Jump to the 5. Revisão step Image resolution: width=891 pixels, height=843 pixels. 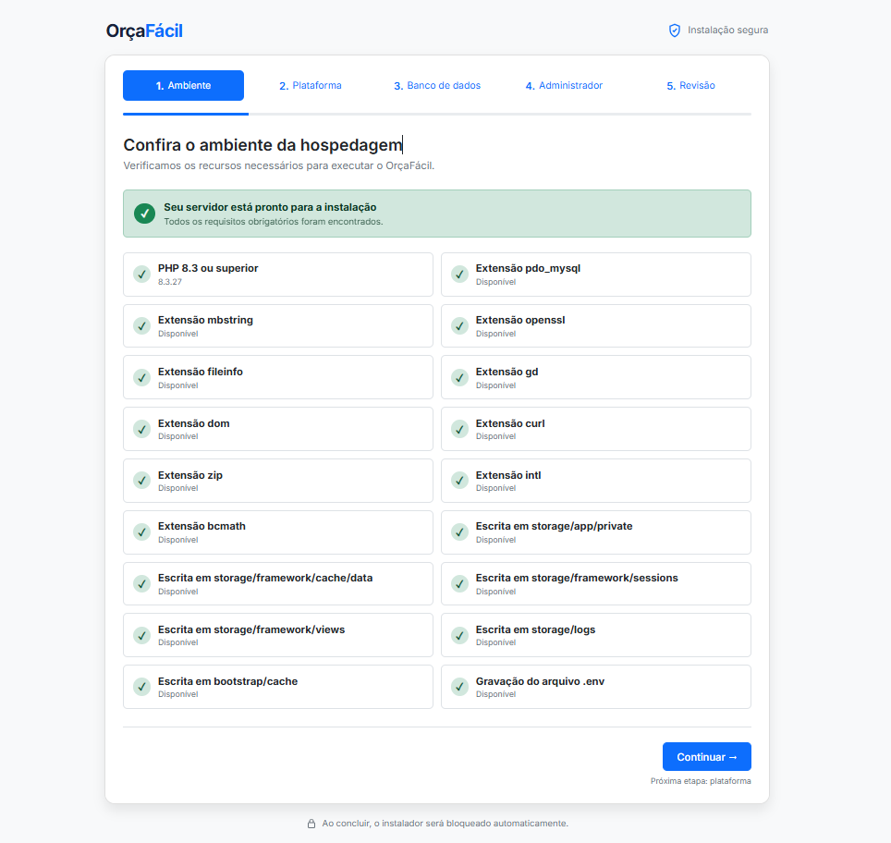click(690, 85)
